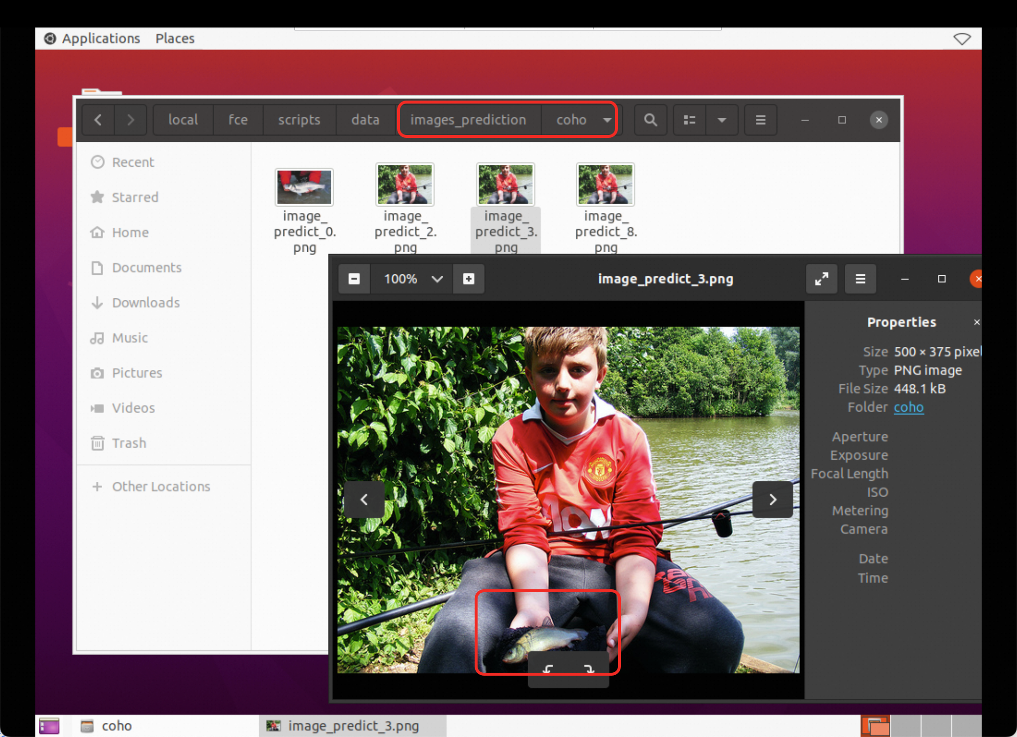Close the Properties sidebar
The height and width of the screenshot is (737, 1017).
pos(976,322)
